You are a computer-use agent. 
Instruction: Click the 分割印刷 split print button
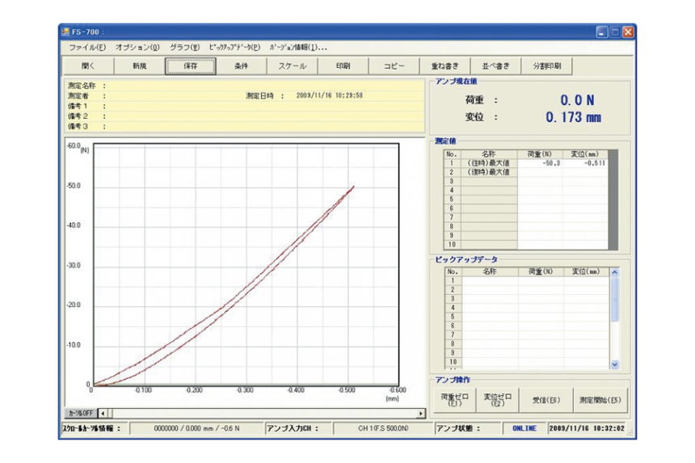coord(547,66)
